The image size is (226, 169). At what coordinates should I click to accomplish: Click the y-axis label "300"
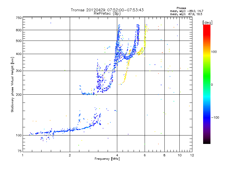[x=19, y=71]
